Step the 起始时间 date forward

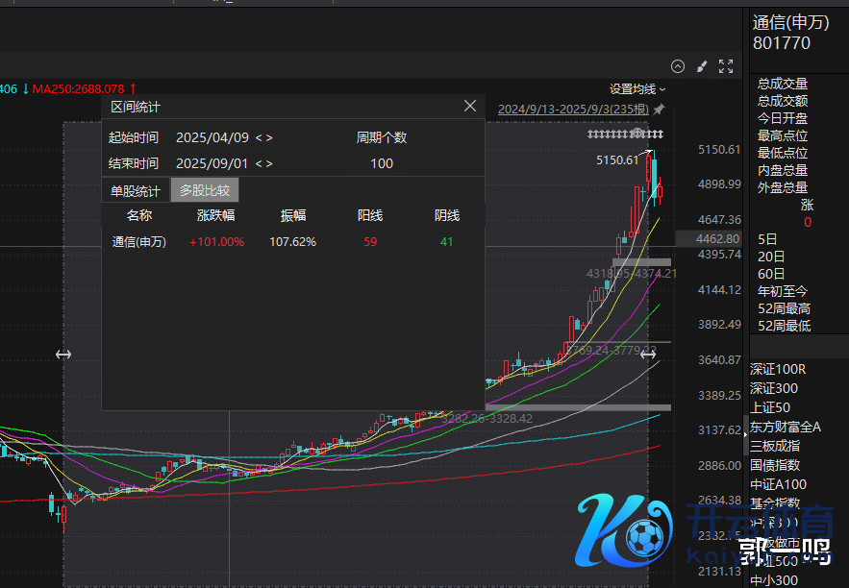269,138
